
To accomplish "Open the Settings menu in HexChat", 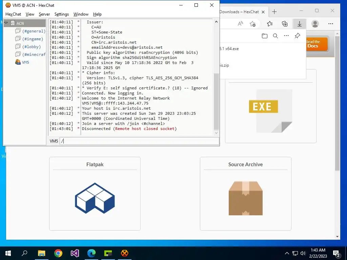I will pyautogui.click(x=62, y=14).
